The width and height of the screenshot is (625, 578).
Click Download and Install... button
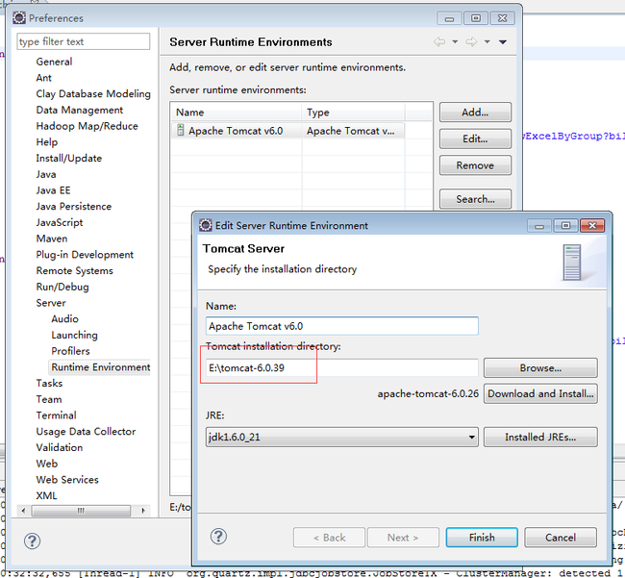click(x=540, y=394)
